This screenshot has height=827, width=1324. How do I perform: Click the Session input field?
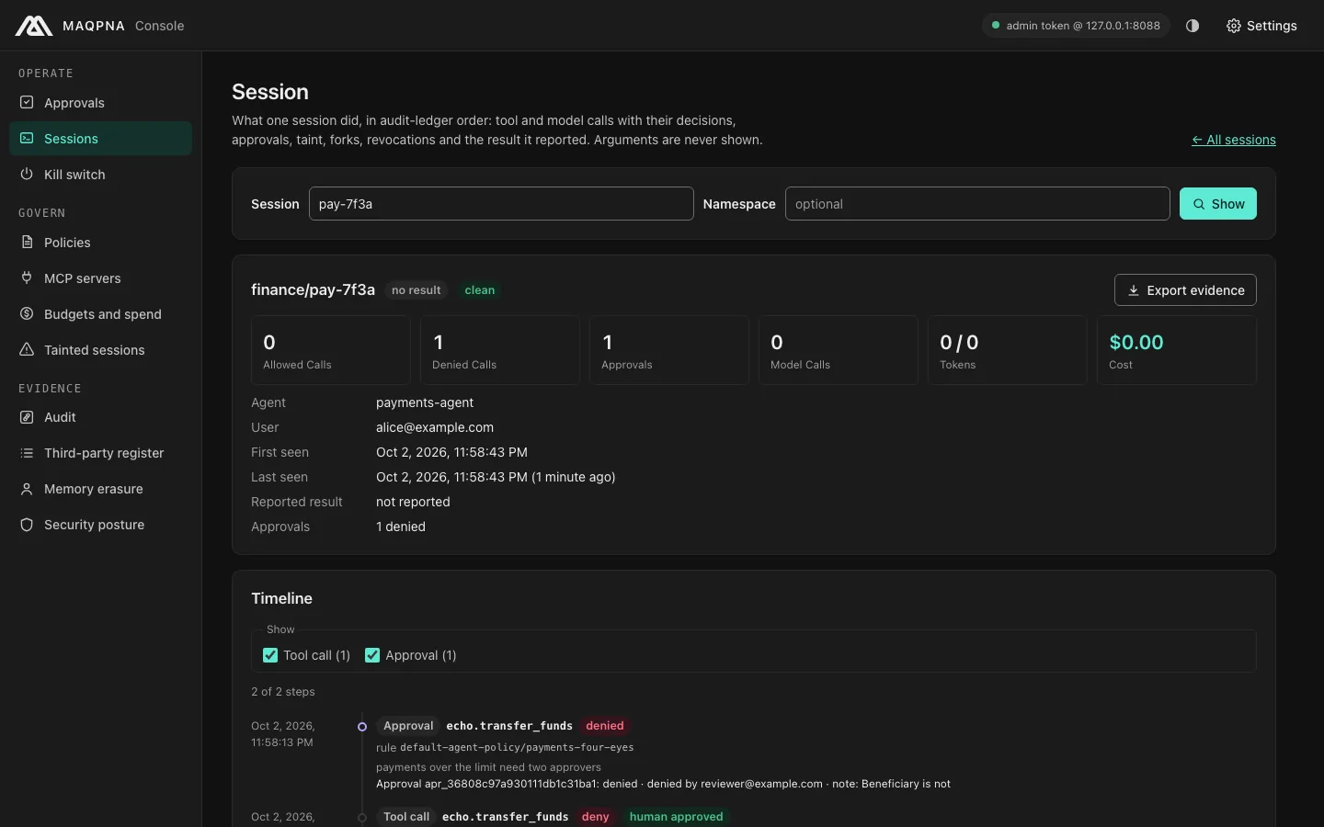click(501, 204)
